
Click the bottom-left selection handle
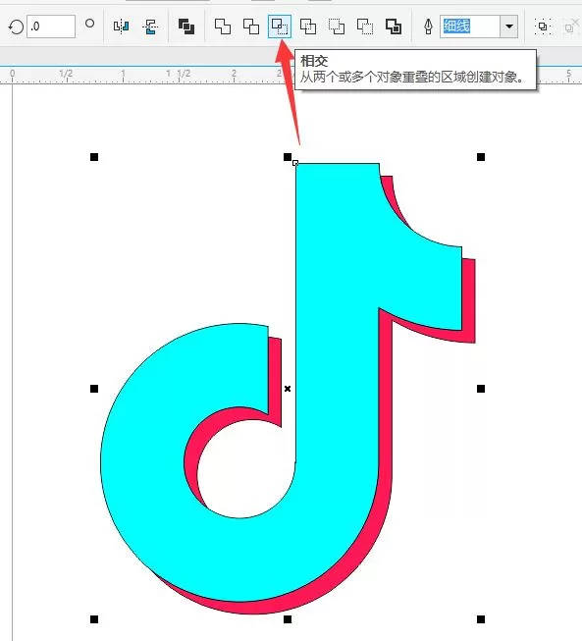click(x=94, y=619)
